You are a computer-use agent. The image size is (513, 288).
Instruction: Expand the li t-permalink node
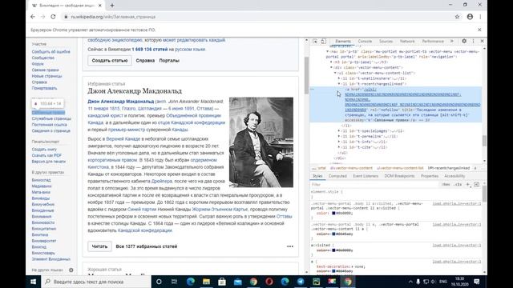point(339,137)
